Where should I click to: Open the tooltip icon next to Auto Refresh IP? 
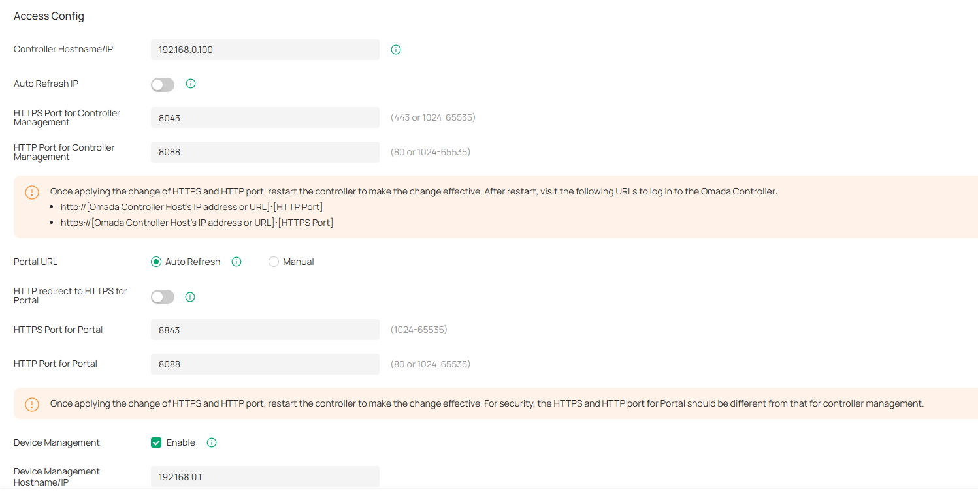tap(190, 84)
